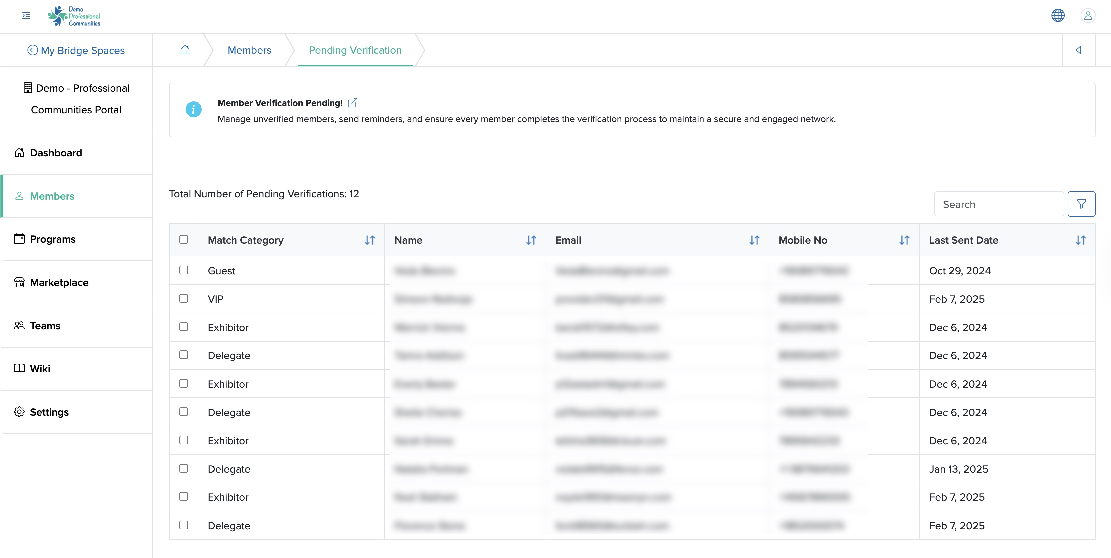Image resolution: width=1111 pixels, height=558 pixels.
Task: Open the language globe icon
Action: [1057, 16]
